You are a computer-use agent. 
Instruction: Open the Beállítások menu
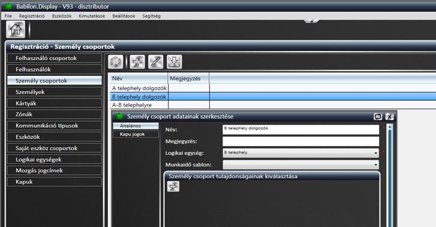coord(124,16)
